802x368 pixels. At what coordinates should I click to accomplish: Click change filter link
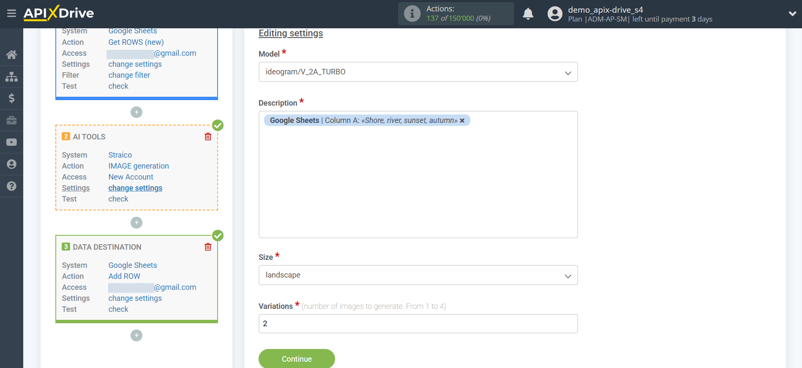click(129, 75)
